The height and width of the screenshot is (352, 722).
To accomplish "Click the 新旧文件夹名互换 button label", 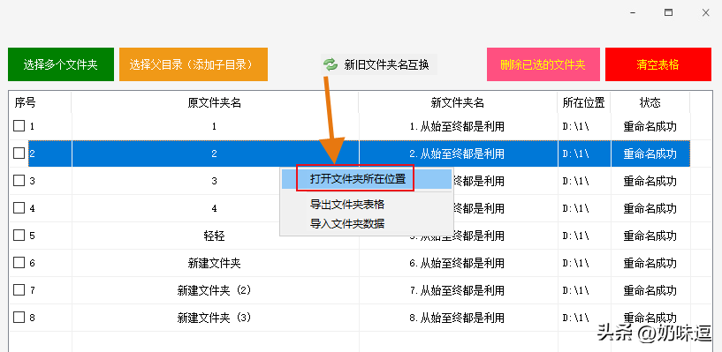I will pyautogui.click(x=386, y=64).
